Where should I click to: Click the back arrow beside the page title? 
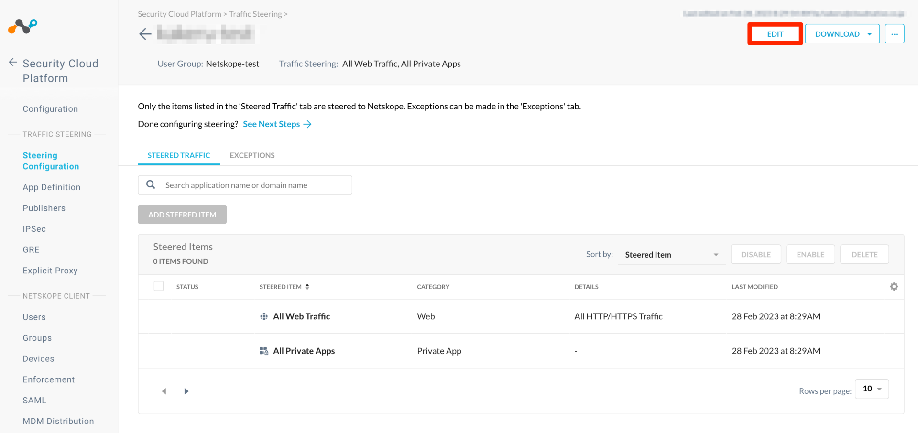(x=145, y=33)
